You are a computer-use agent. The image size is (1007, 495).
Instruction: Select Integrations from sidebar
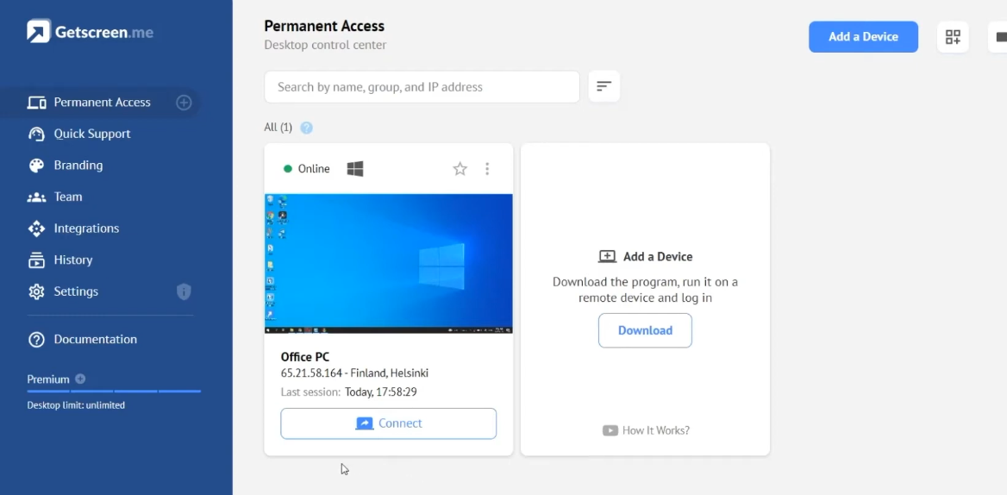(86, 229)
